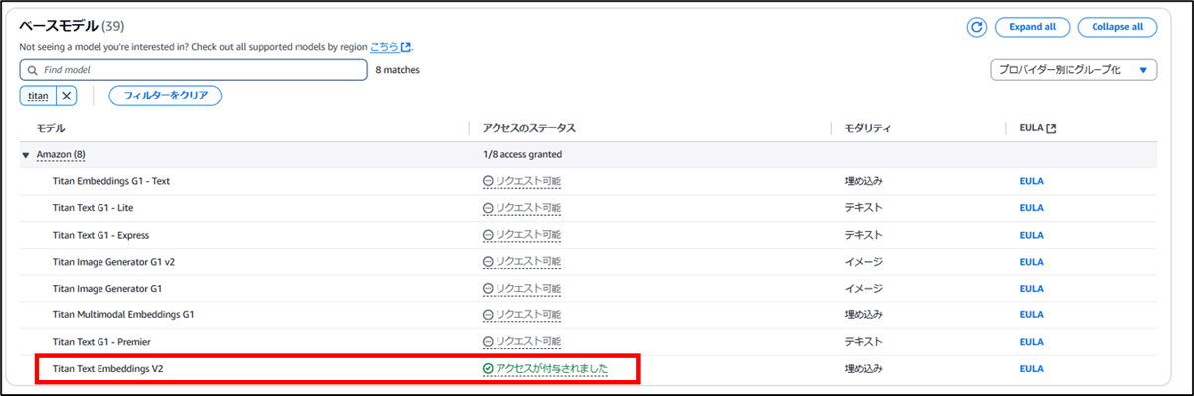
Task: Click Collapse all button
Action: 1116,27
